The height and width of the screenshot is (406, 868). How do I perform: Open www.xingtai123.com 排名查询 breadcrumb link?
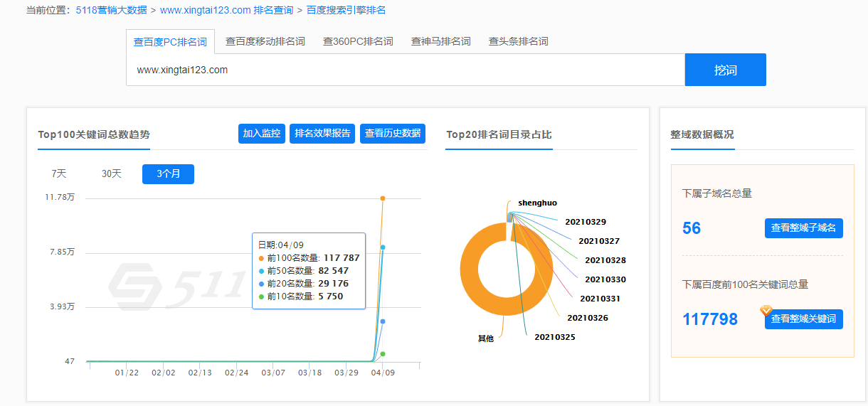(226, 10)
